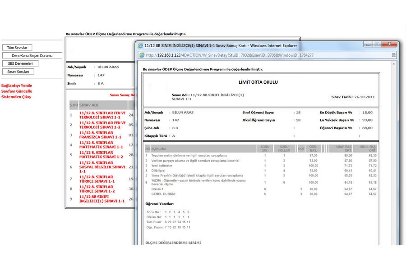The width and height of the screenshot is (406, 270).
Task: Open the Sosyal Bilgiler Sınavı 1-1 link
Action: pos(102,167)
